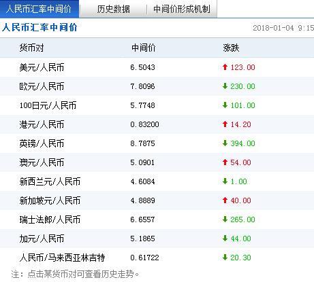This screenshot has width=314, height=282.
Task: Click the change value 14.20
Action: tap(240, 124)
